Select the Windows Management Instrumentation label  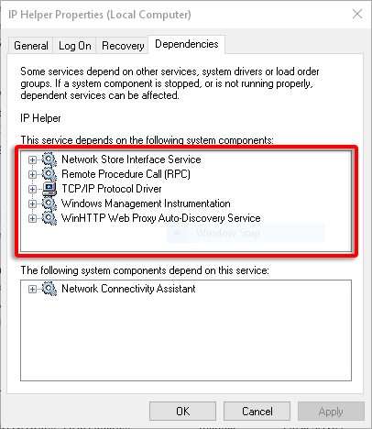click(146, 203)
